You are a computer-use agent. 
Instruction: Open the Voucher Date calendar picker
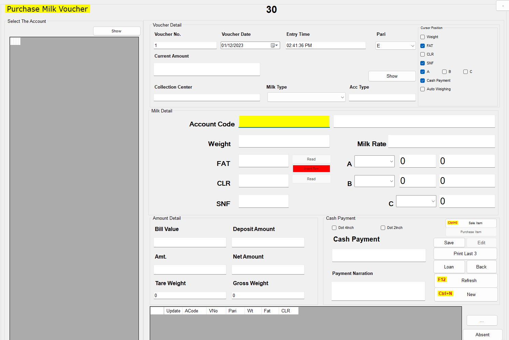click(x=274, y=45)
